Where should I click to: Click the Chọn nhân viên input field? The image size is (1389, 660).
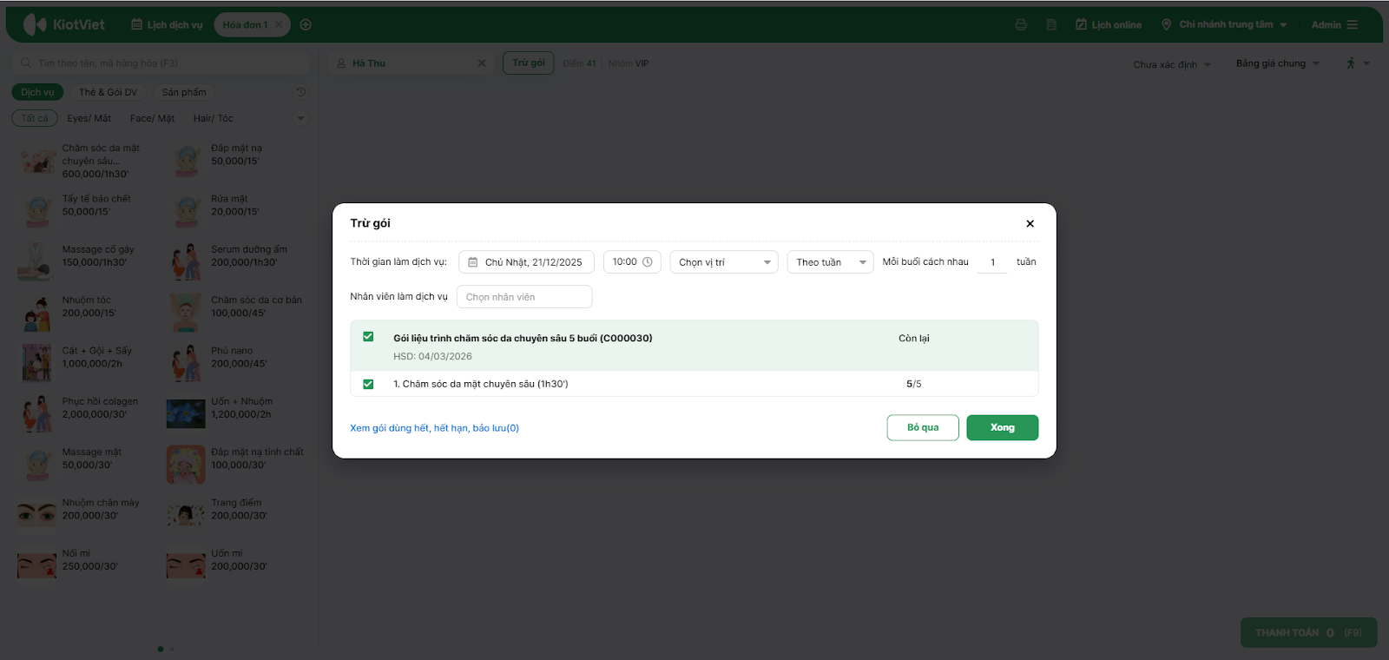coord(524,297)
